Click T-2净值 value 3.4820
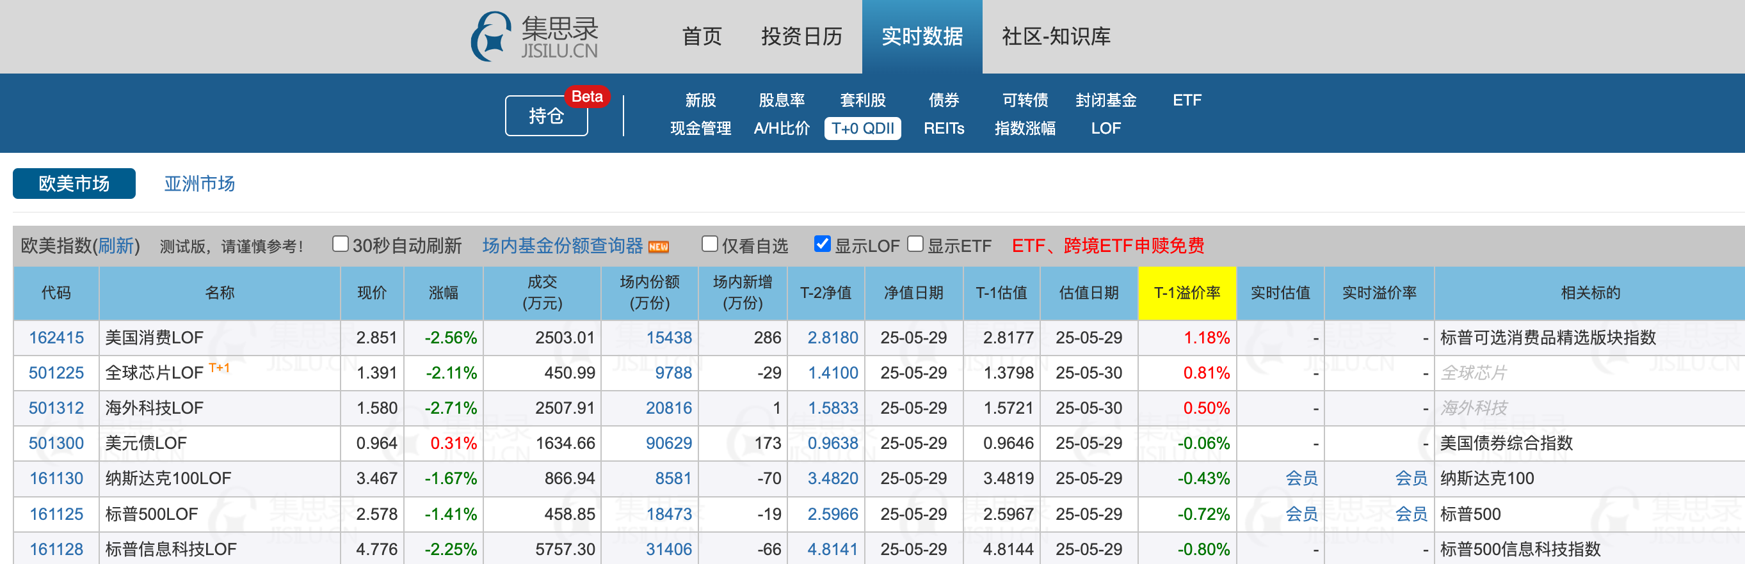 tap(833, 478)
